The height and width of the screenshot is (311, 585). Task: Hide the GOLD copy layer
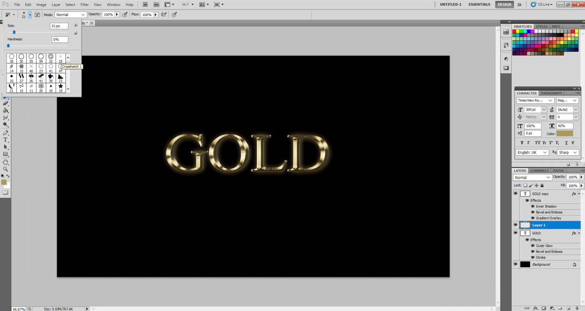tap(515, 194)
